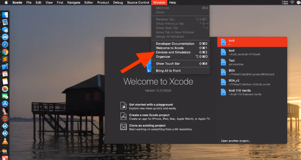The image size is (301, 160).
Task: Open Safari from the Dock
Action: (x=5, y=44)
